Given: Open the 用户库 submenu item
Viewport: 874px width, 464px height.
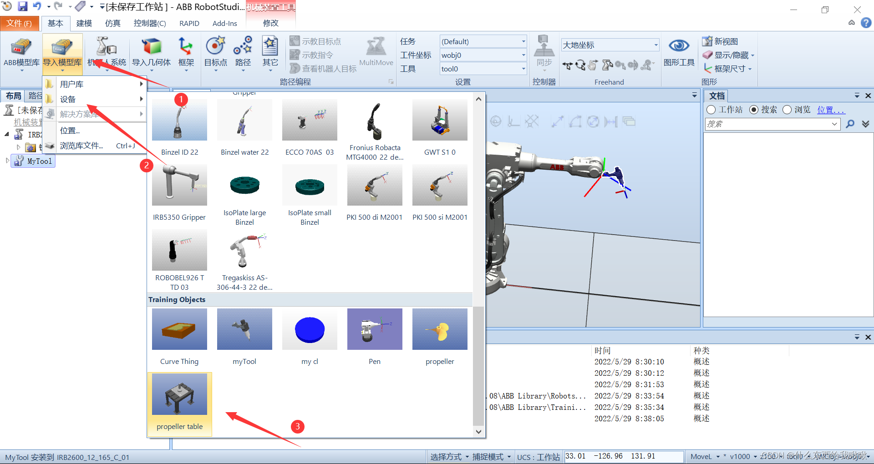Looking at the screenshot, I should 95,84.
